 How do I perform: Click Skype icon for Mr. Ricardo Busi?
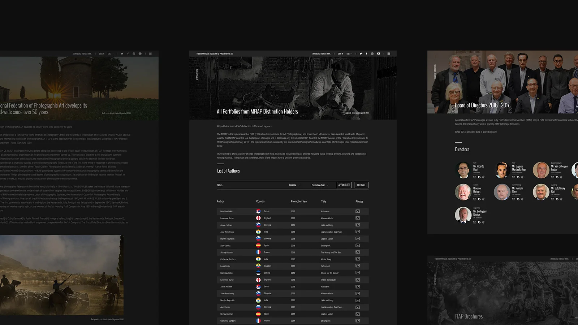click(x=479, y=177)
